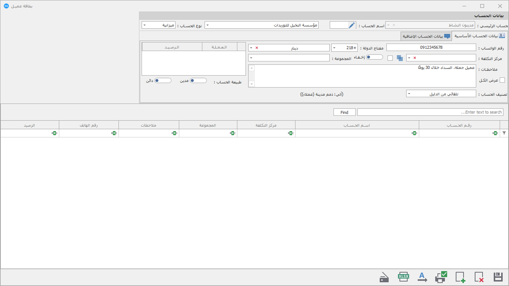The width and height of the screenshot is (509, 286).
Task: Expand the المجموعة dropdown
Action: coord(251,58)
